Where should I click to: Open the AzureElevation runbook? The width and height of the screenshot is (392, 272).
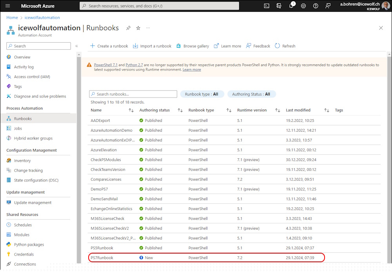coord(103,150)
